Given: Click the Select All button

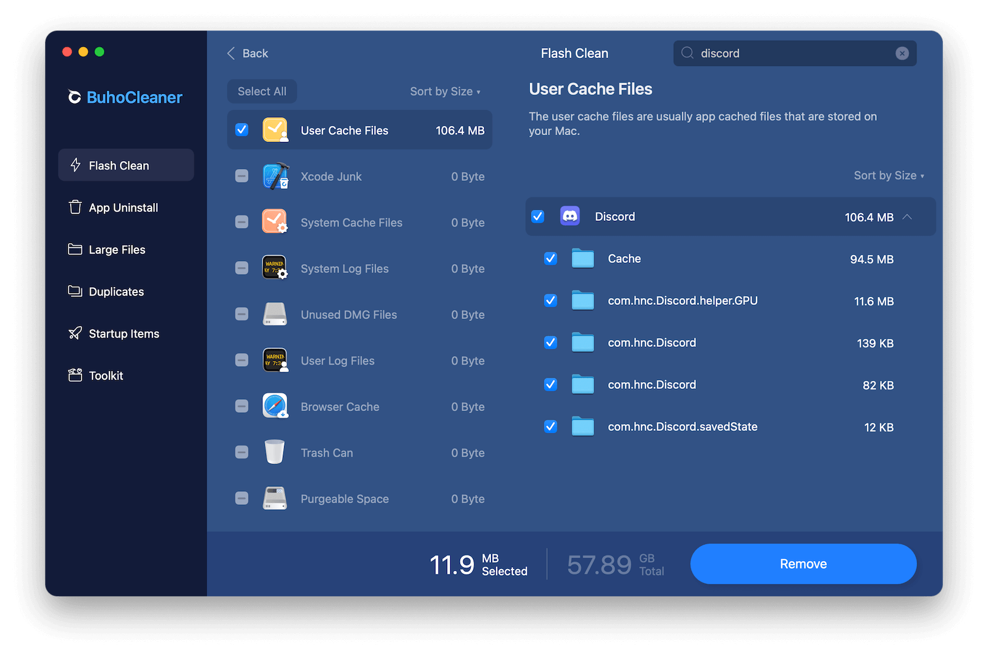Looking at the screenshot, I should tap(262, 91).
